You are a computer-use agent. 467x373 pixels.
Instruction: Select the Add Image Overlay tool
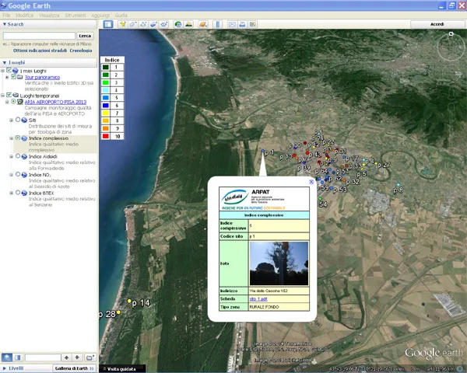[153, 24]
